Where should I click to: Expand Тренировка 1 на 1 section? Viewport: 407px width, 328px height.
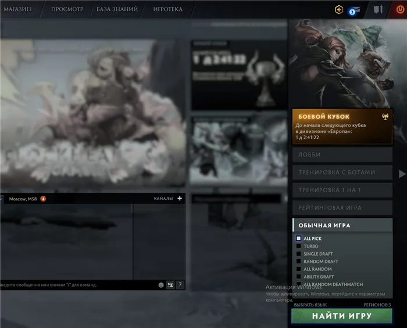(342, 190)
